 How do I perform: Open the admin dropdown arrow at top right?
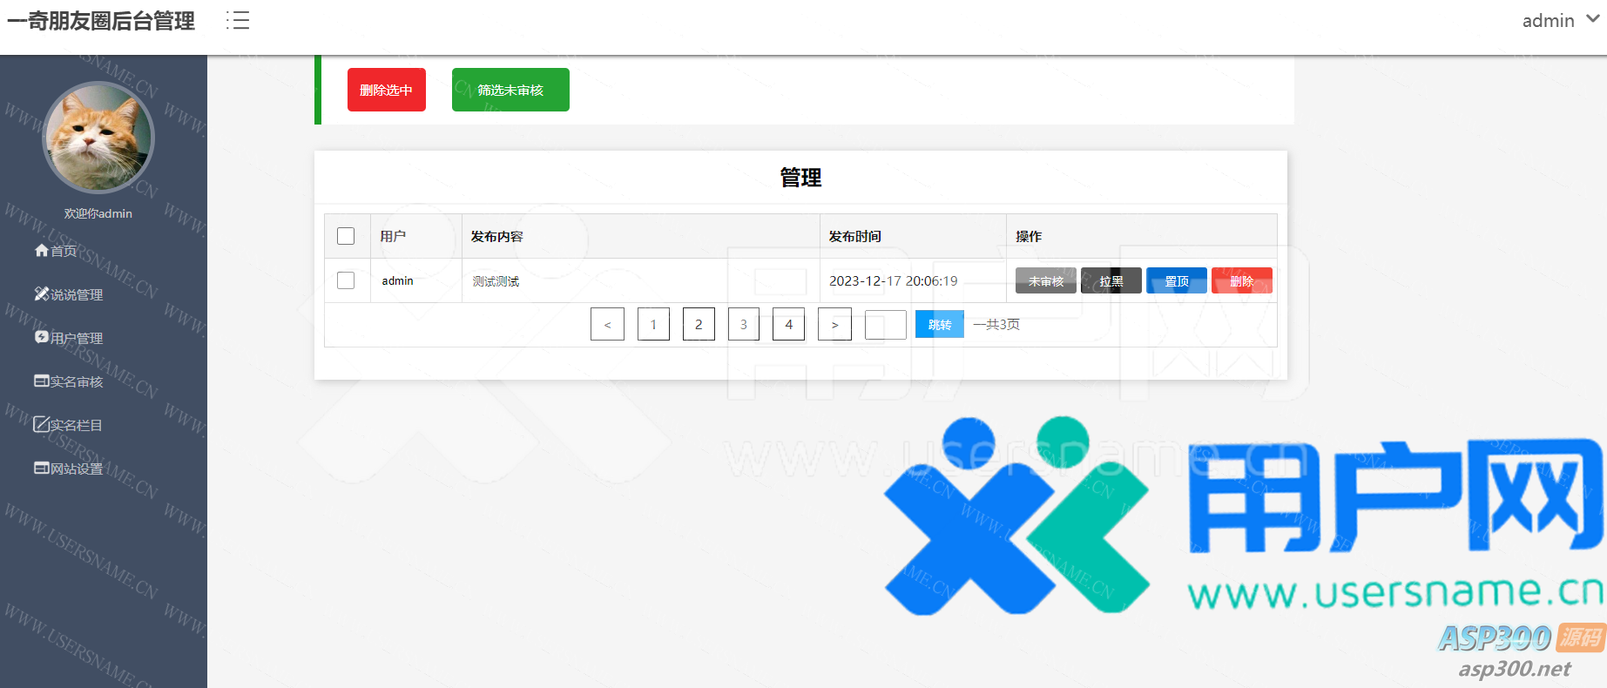[x=1592, y=19]
